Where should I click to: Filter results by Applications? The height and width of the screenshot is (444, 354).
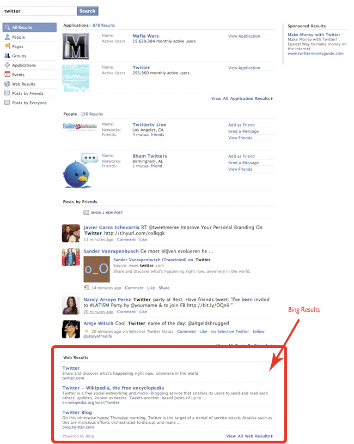(29, 65)
